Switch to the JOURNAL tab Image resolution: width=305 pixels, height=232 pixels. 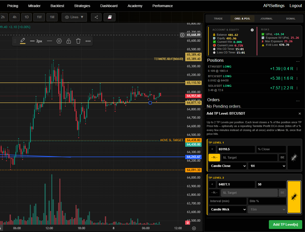[x=266, y=18]
